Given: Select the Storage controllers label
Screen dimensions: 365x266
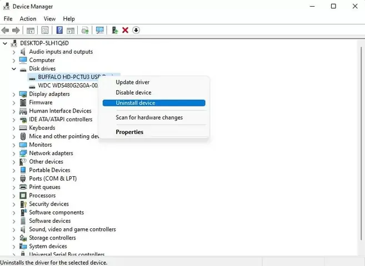Looking at the screenshot, I should [52, 238].
